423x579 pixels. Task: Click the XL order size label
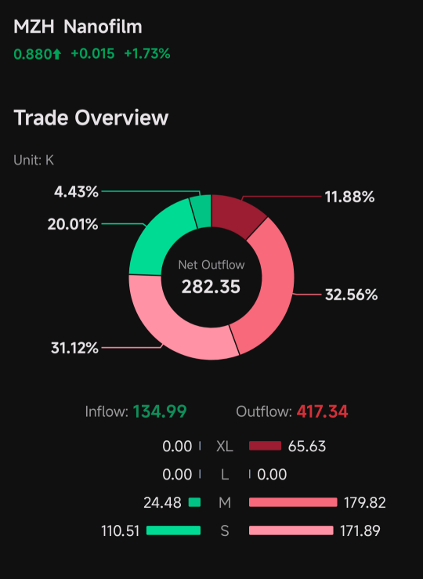click(224, 447)
